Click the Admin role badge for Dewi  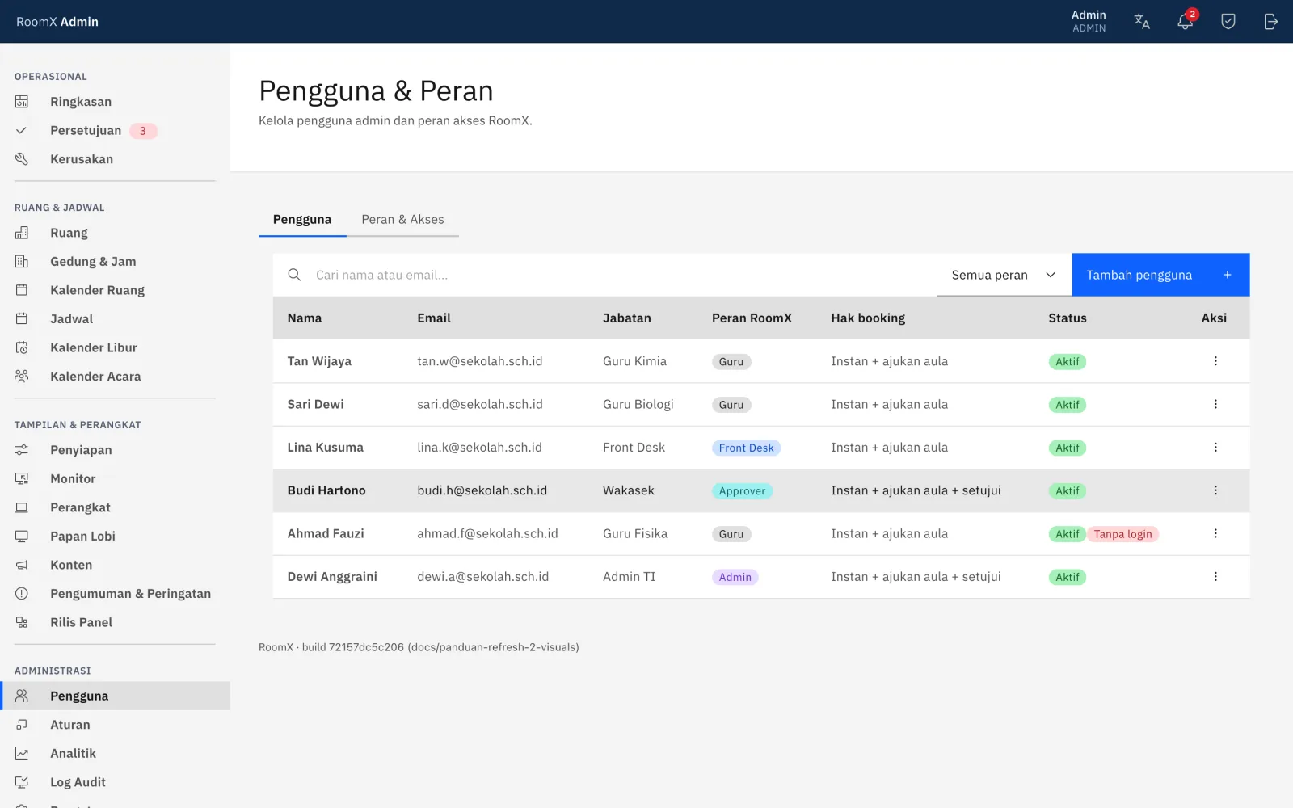coord(735,577)
